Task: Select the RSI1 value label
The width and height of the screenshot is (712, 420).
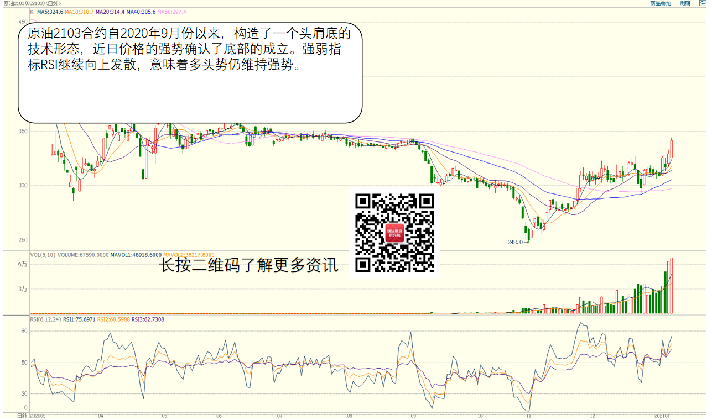Action: click(x=79, y=319)
